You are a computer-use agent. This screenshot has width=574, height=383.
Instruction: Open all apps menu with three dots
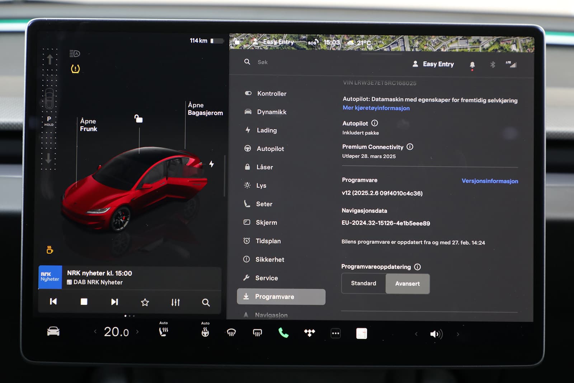click(335, 333)
